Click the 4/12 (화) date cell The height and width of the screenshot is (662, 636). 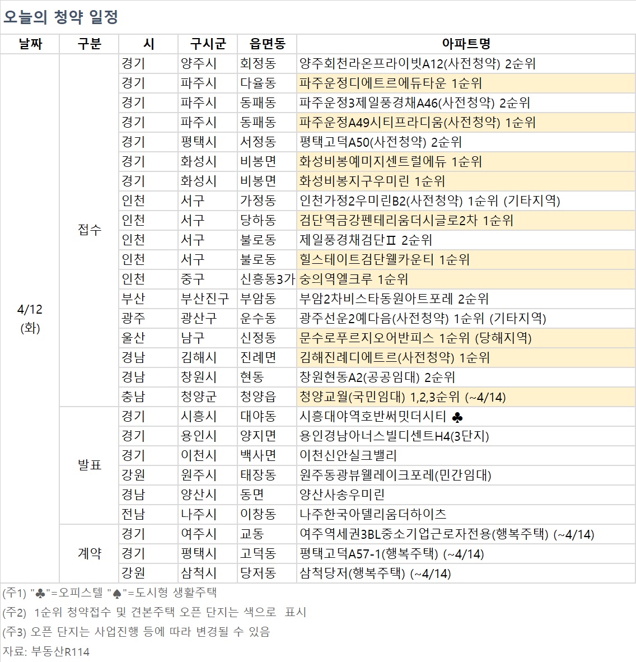[x=31, y=318]
